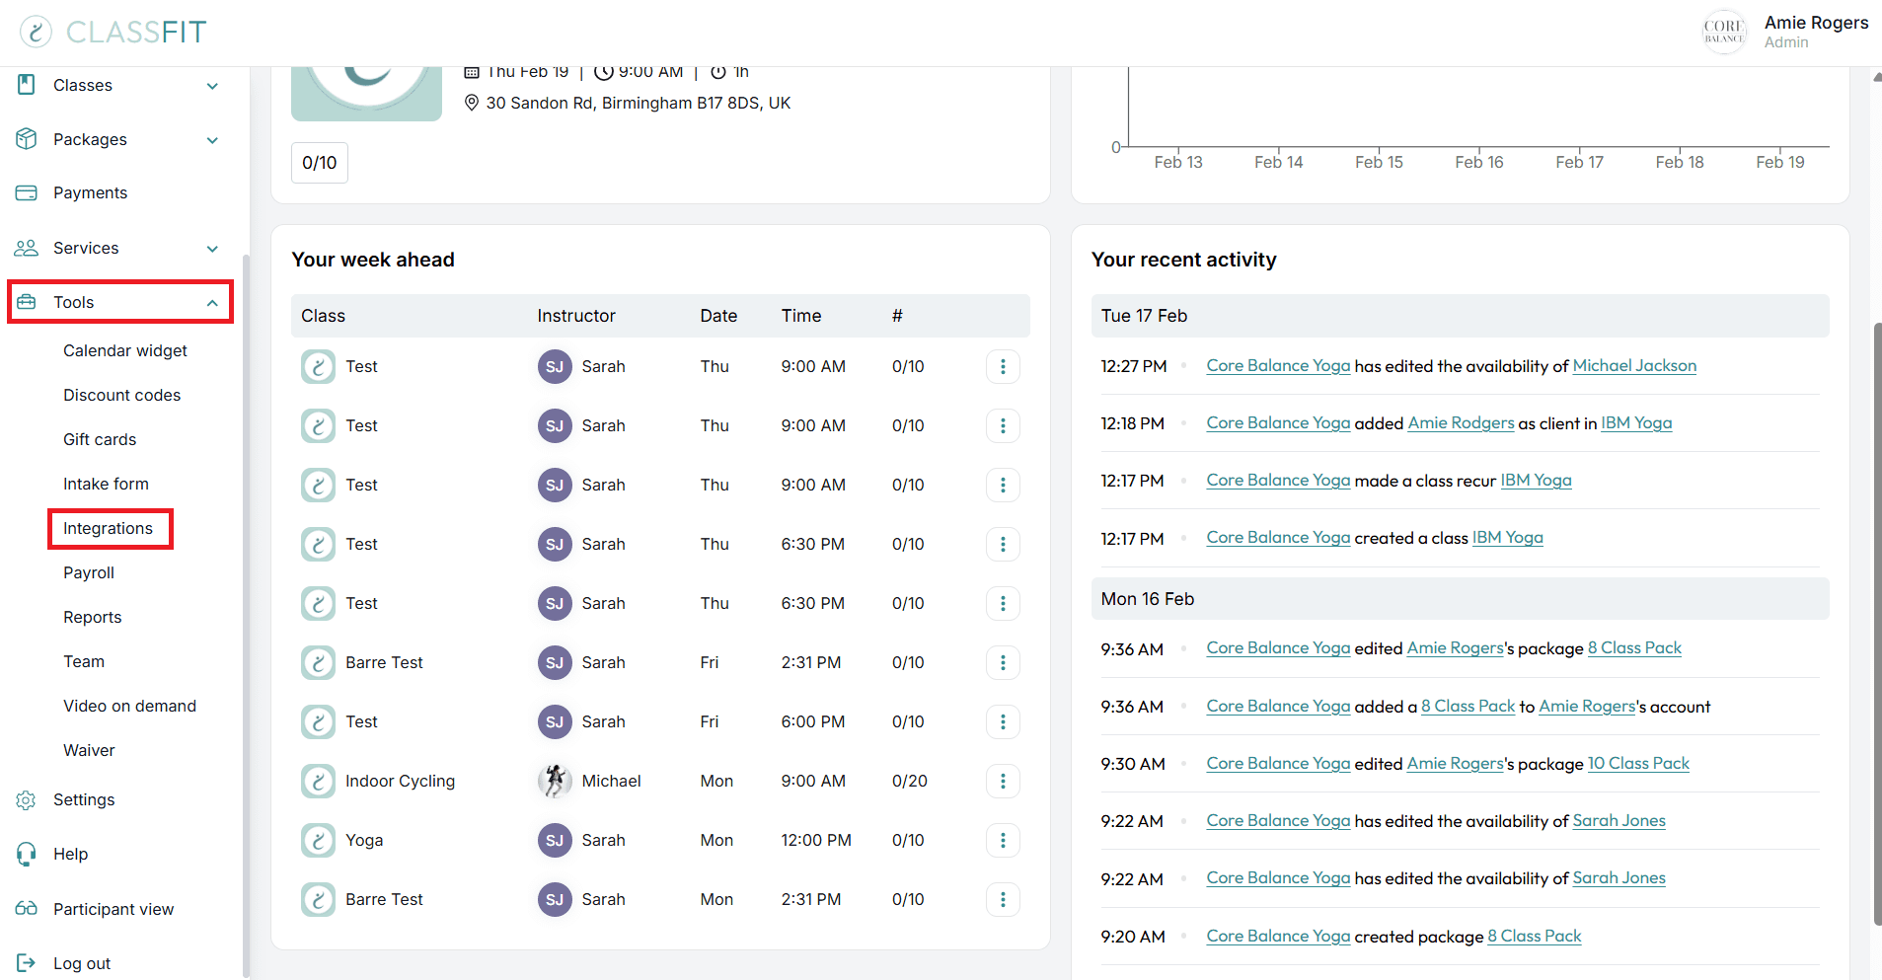
Task: Click the Participant view glasses icon
Action: [27, 909]
